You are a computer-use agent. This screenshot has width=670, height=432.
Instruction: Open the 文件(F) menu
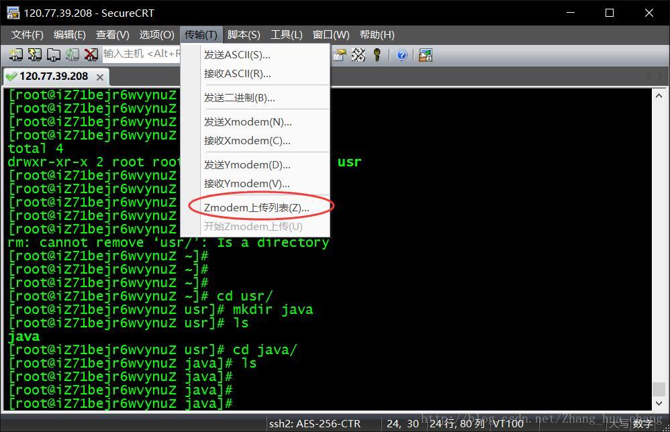tap(28, 35)
